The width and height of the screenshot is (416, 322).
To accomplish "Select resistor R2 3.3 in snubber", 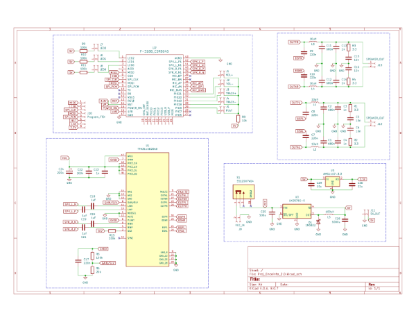I will coord(350,142).
